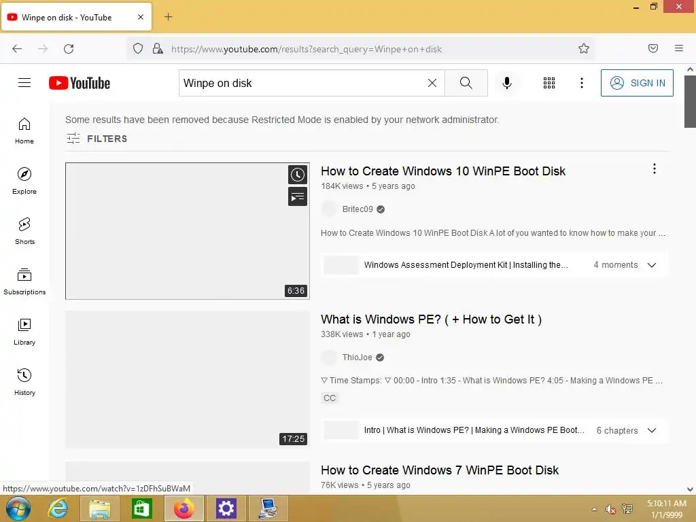
Task: Show hidden tray icons arrow
Action: [x=594, y=509]
